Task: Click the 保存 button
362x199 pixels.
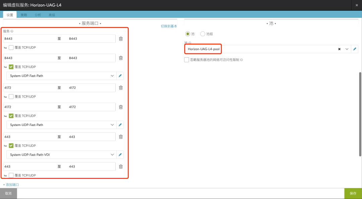Action: [353, 193]
